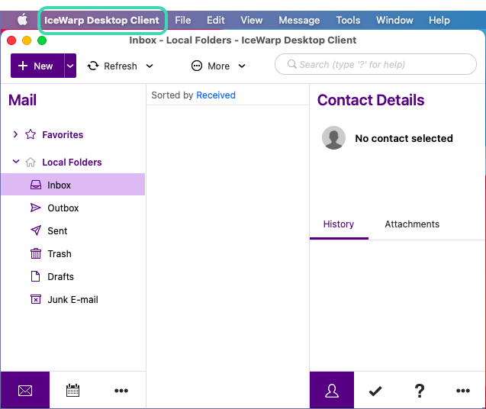Click the search magnifier icon

(x=291, y=64)
